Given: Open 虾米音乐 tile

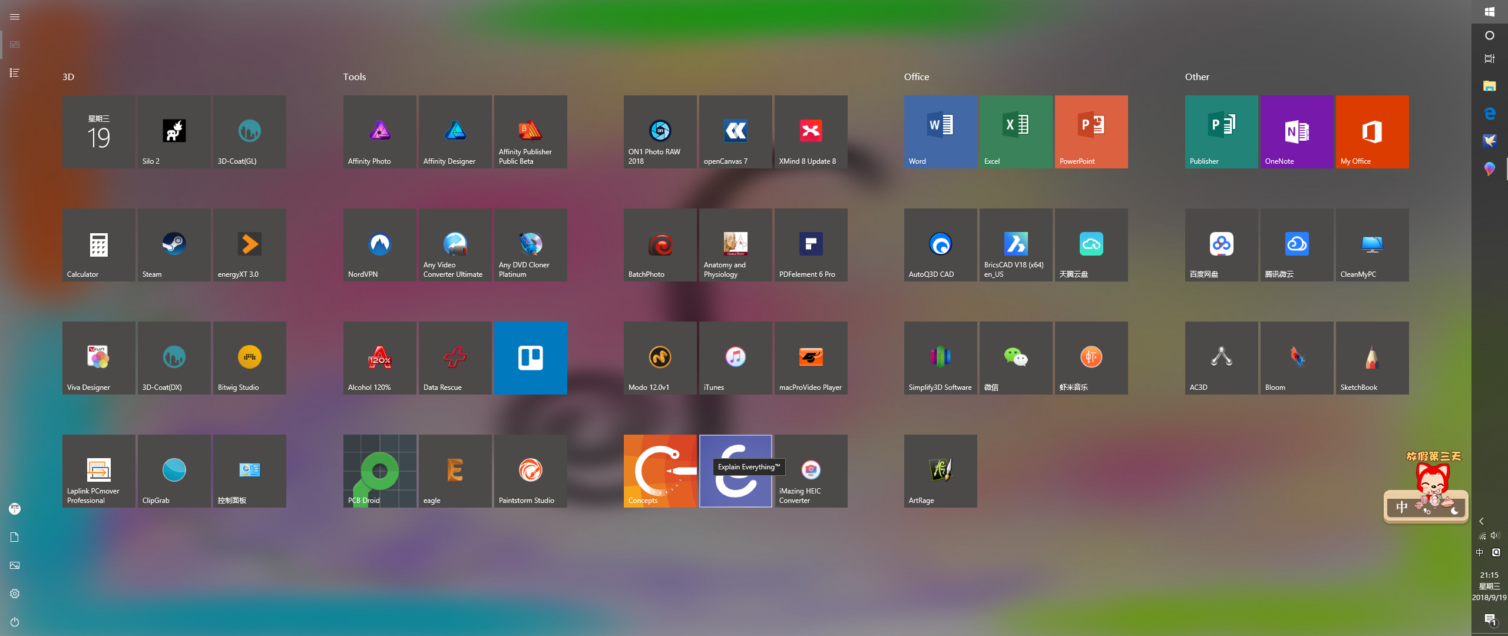Looking at the screenshot, I should tap(1092, 358).
